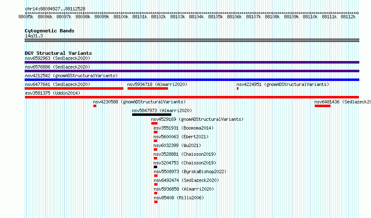Select the red nsv6492474 marker

coord(155,184)
